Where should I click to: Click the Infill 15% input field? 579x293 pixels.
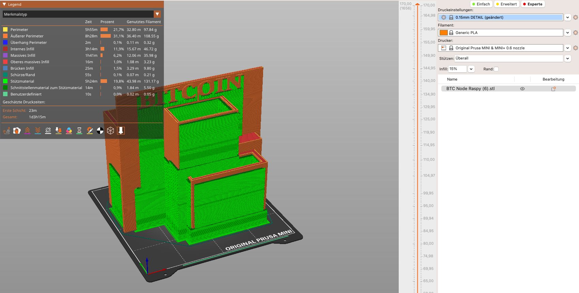coord(457,69)
